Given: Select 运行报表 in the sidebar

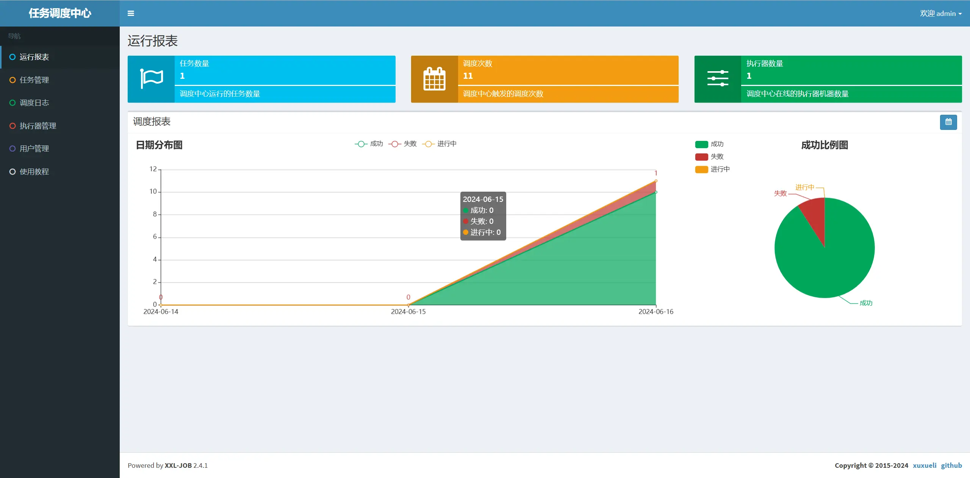Looking at the screenshot, I should pyautogui.click(x=34, y=57).
